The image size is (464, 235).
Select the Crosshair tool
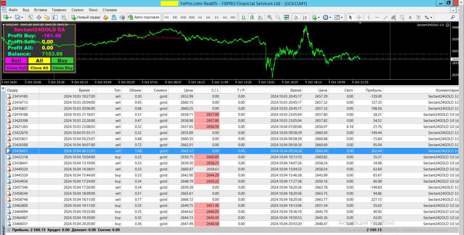[x=359, y=17]
